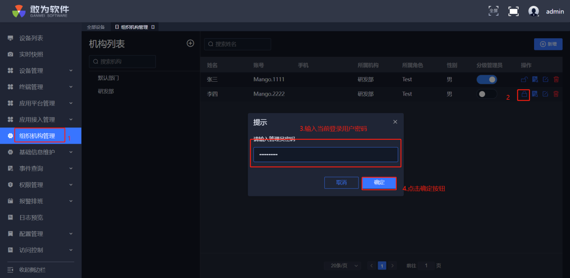Image resolution: width=570 pixels, height=278 pixels.
Task: Click the 权限管理 shield icon
Action: [x=10, y=185]
